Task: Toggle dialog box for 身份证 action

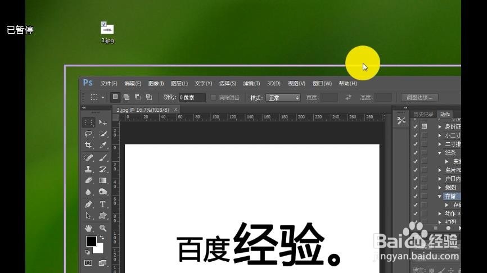Action: [424, 126]
